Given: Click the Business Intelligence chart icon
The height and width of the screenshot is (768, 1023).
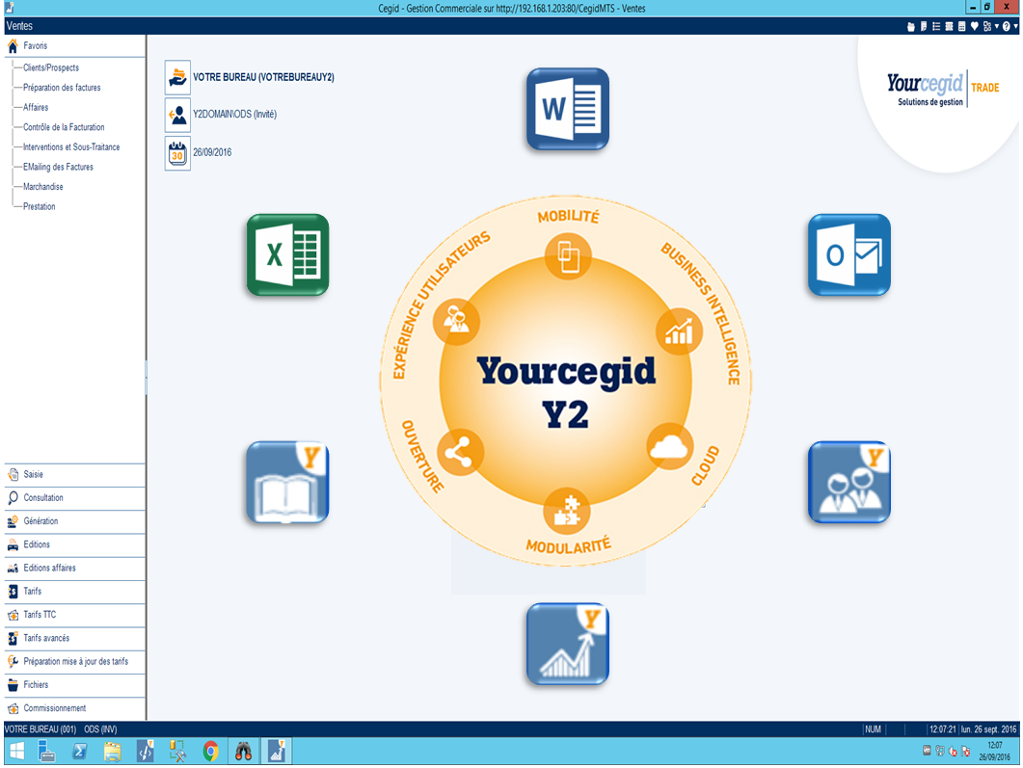Looking at the screenshot, I should (679, 331).
